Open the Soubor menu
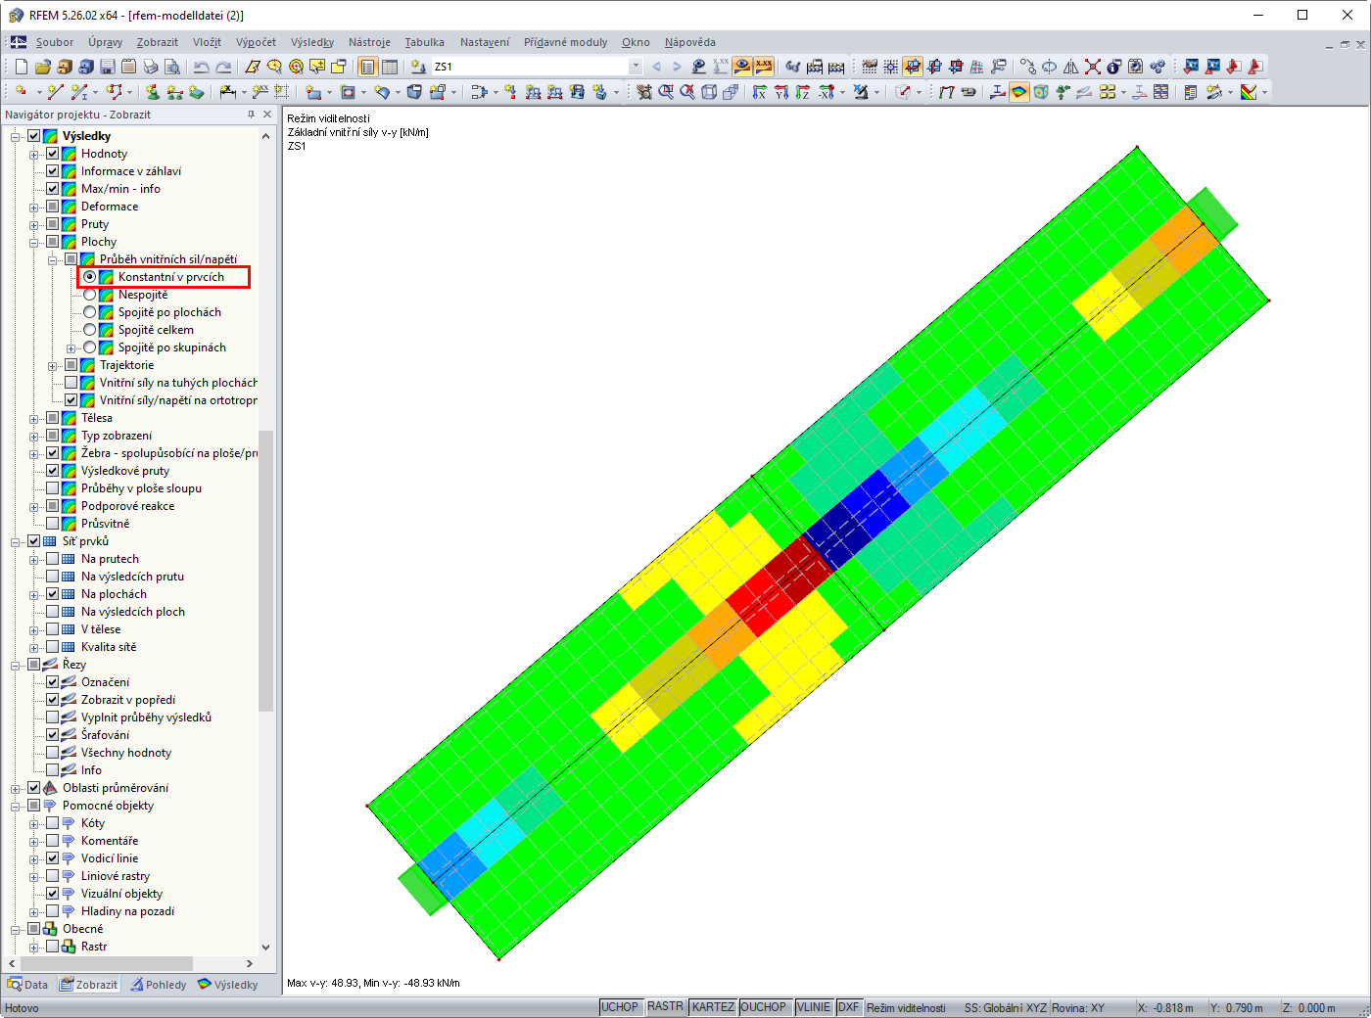1371x1018 pixels. coord(55,42)
